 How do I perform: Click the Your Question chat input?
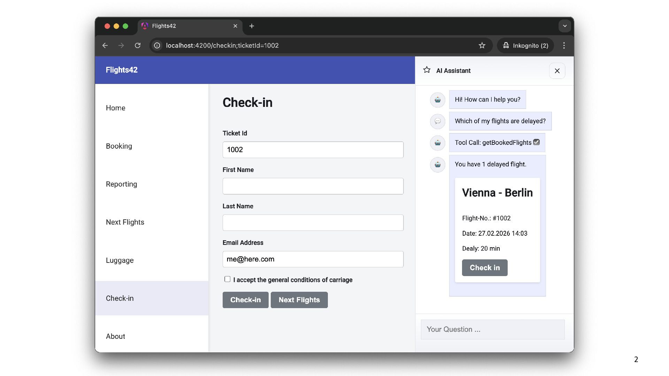click(x=492, y=329)
